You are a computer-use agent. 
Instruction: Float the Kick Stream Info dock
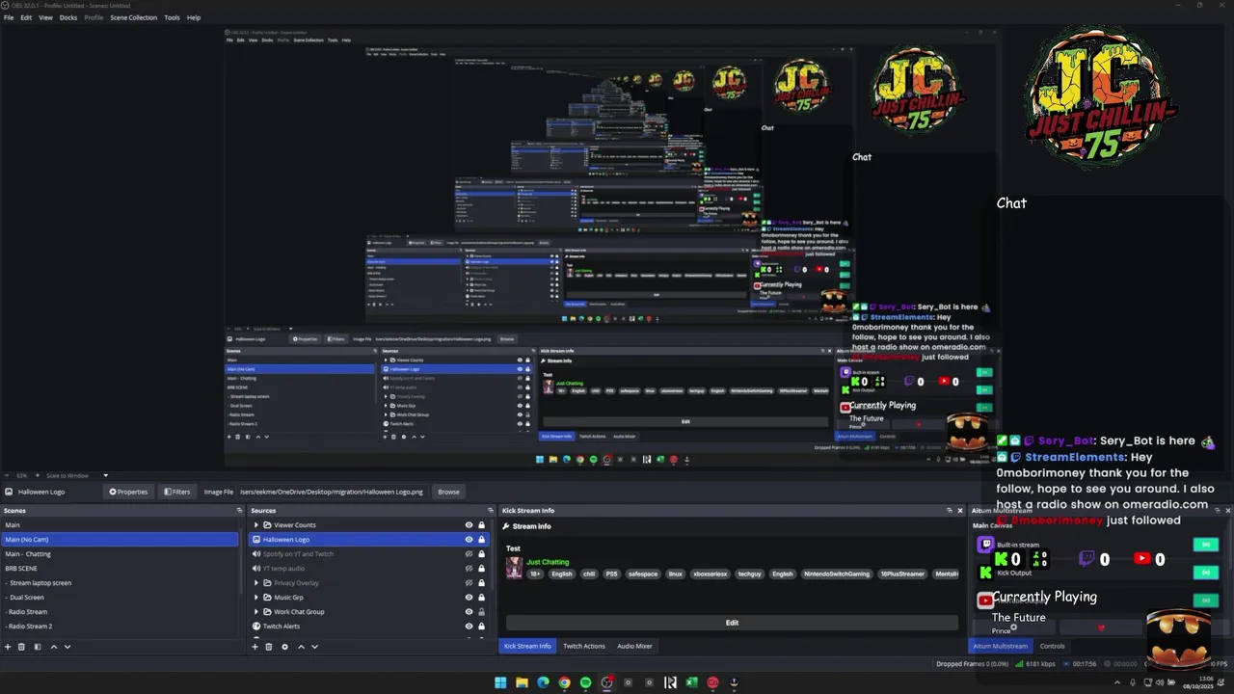pyautogui.click(x=949, y=511)
